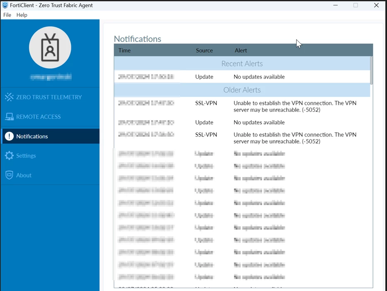Image resolution: width=387 pixels, height=291 pixels.
Task: Click the Alert column header
Action: point(241,50)
